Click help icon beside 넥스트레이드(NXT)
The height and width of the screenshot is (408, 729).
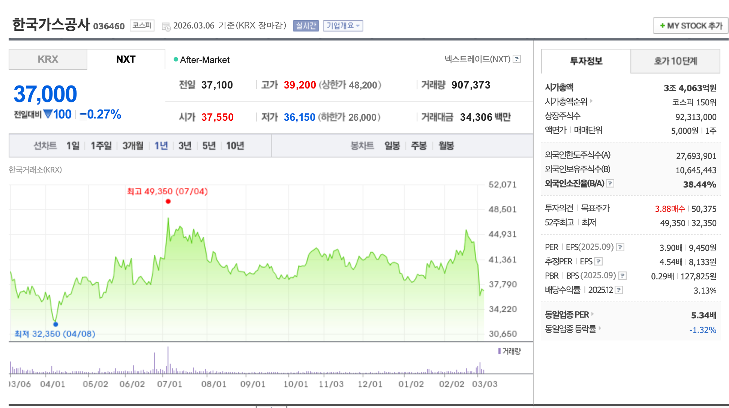tap(517, 59)
